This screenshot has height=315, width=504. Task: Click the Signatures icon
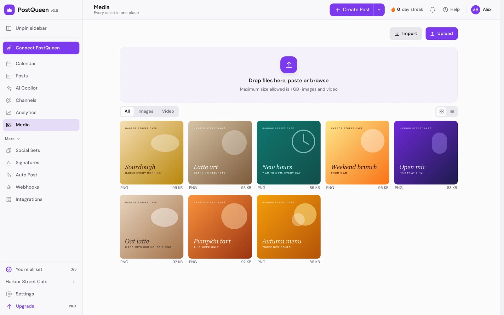coord(9,163)
